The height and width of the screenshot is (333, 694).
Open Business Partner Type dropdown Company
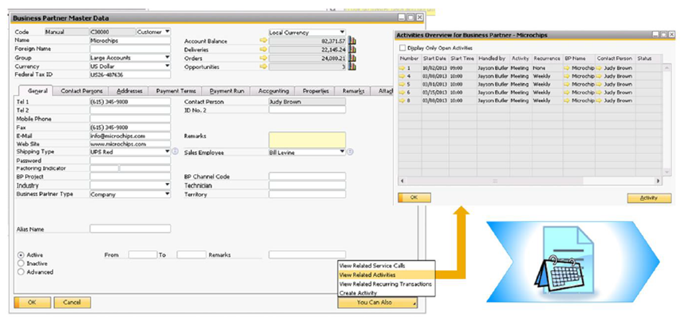click(x=167, y=194)
